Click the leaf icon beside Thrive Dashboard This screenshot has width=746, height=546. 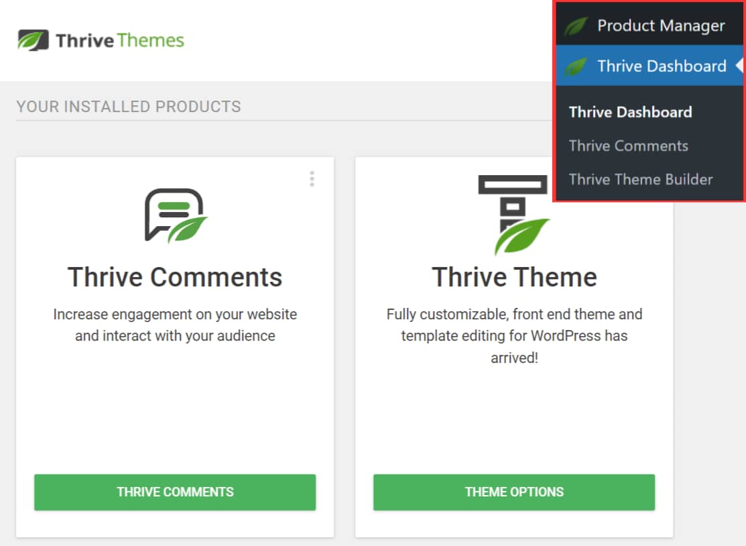tap(576, 66)
